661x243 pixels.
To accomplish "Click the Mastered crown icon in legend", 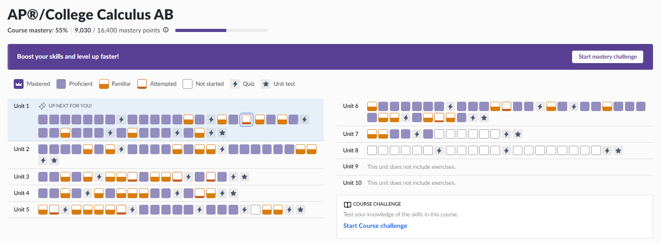I will pyautogui.click(x=19, y=84).
